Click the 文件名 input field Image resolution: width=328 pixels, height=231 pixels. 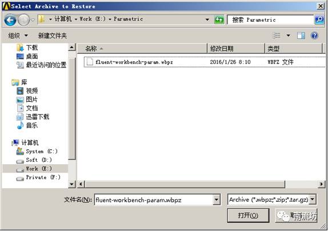click(x=154, y=200)
